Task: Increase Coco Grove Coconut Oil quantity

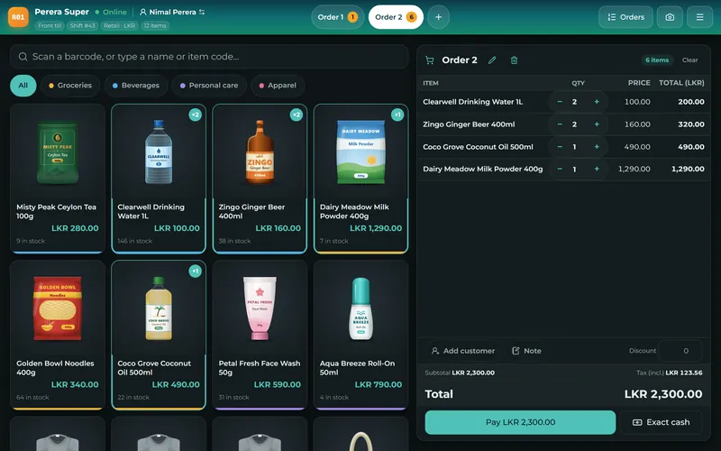Action: [x=597, y=147]
